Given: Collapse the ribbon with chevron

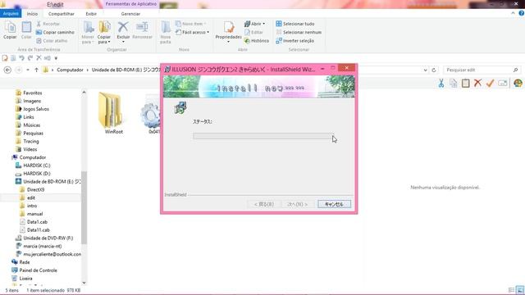Looking at the screenshot, I should click(513, 13).
